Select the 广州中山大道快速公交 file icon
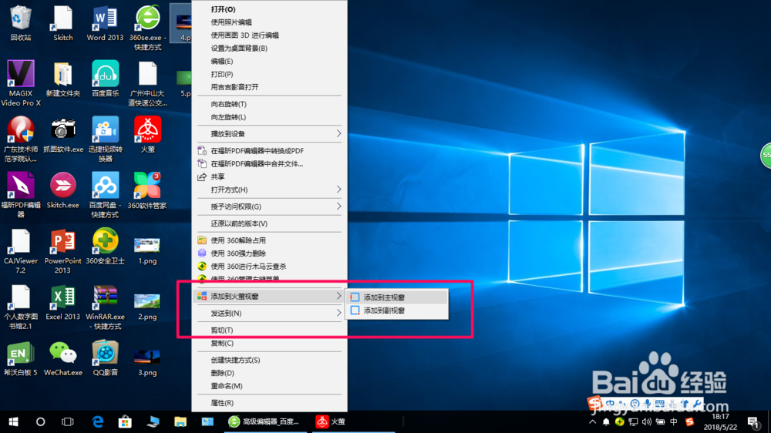771x433 pixels. coord(147,83)
